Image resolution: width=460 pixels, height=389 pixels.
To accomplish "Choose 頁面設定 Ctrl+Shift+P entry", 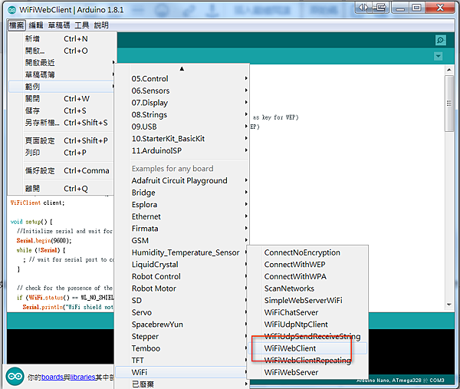I will 61,140.
